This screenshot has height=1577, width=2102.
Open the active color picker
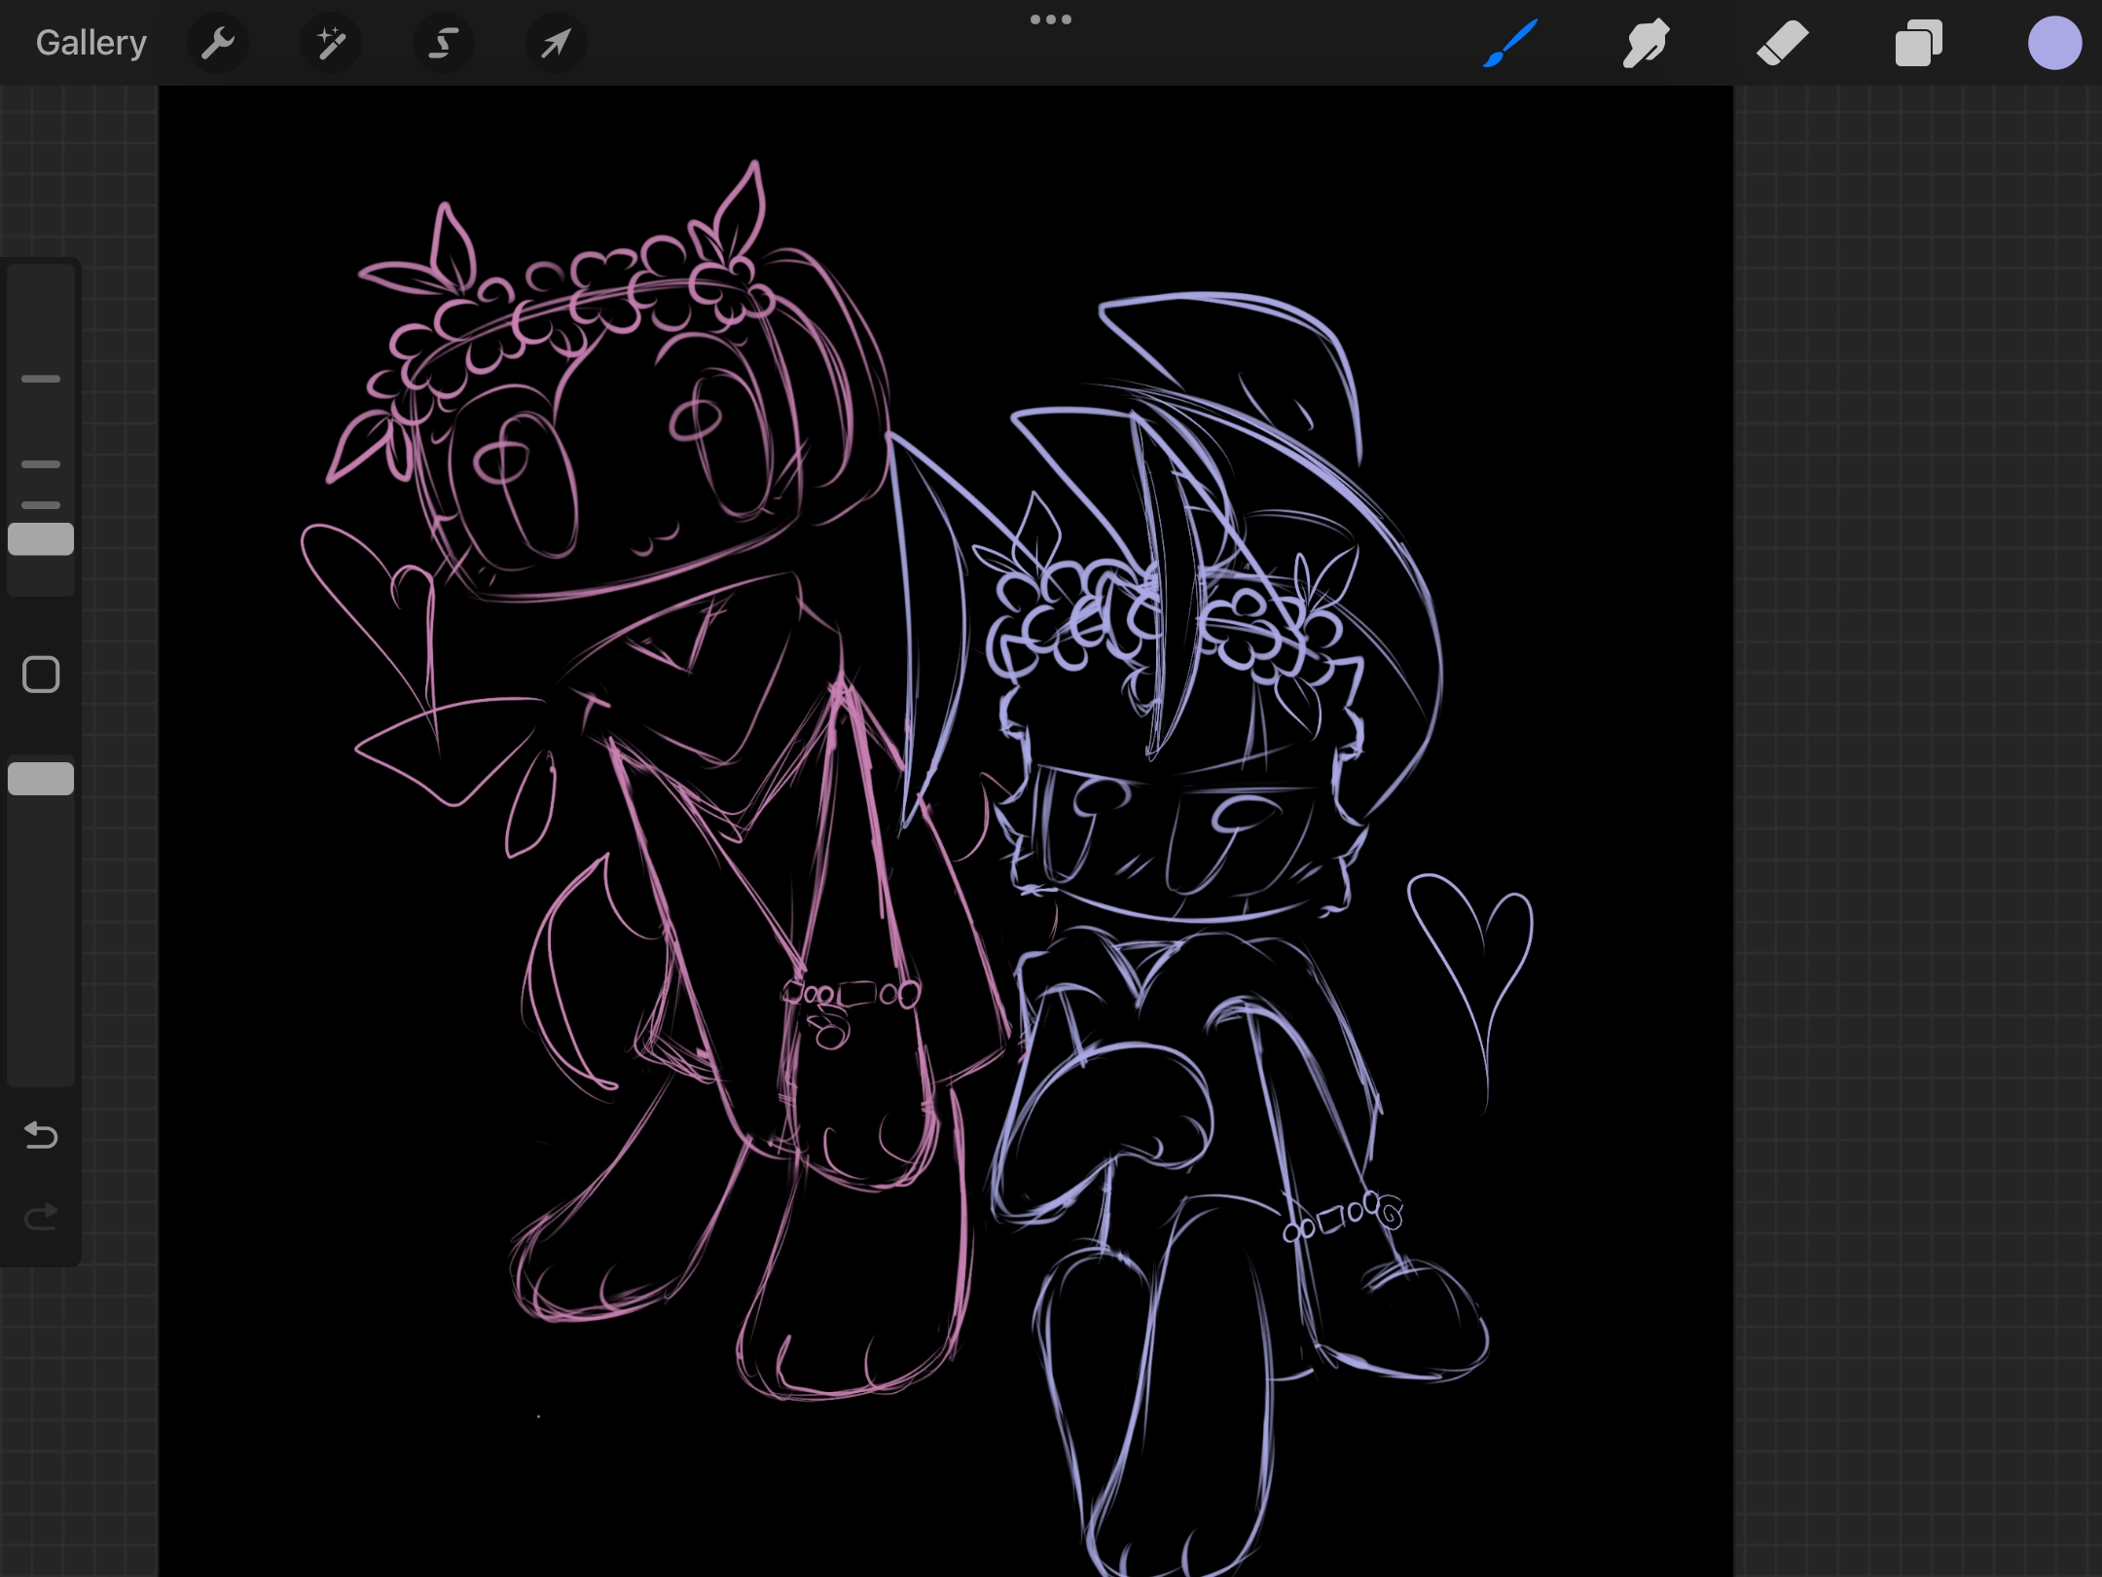[x=2054, y=42]
